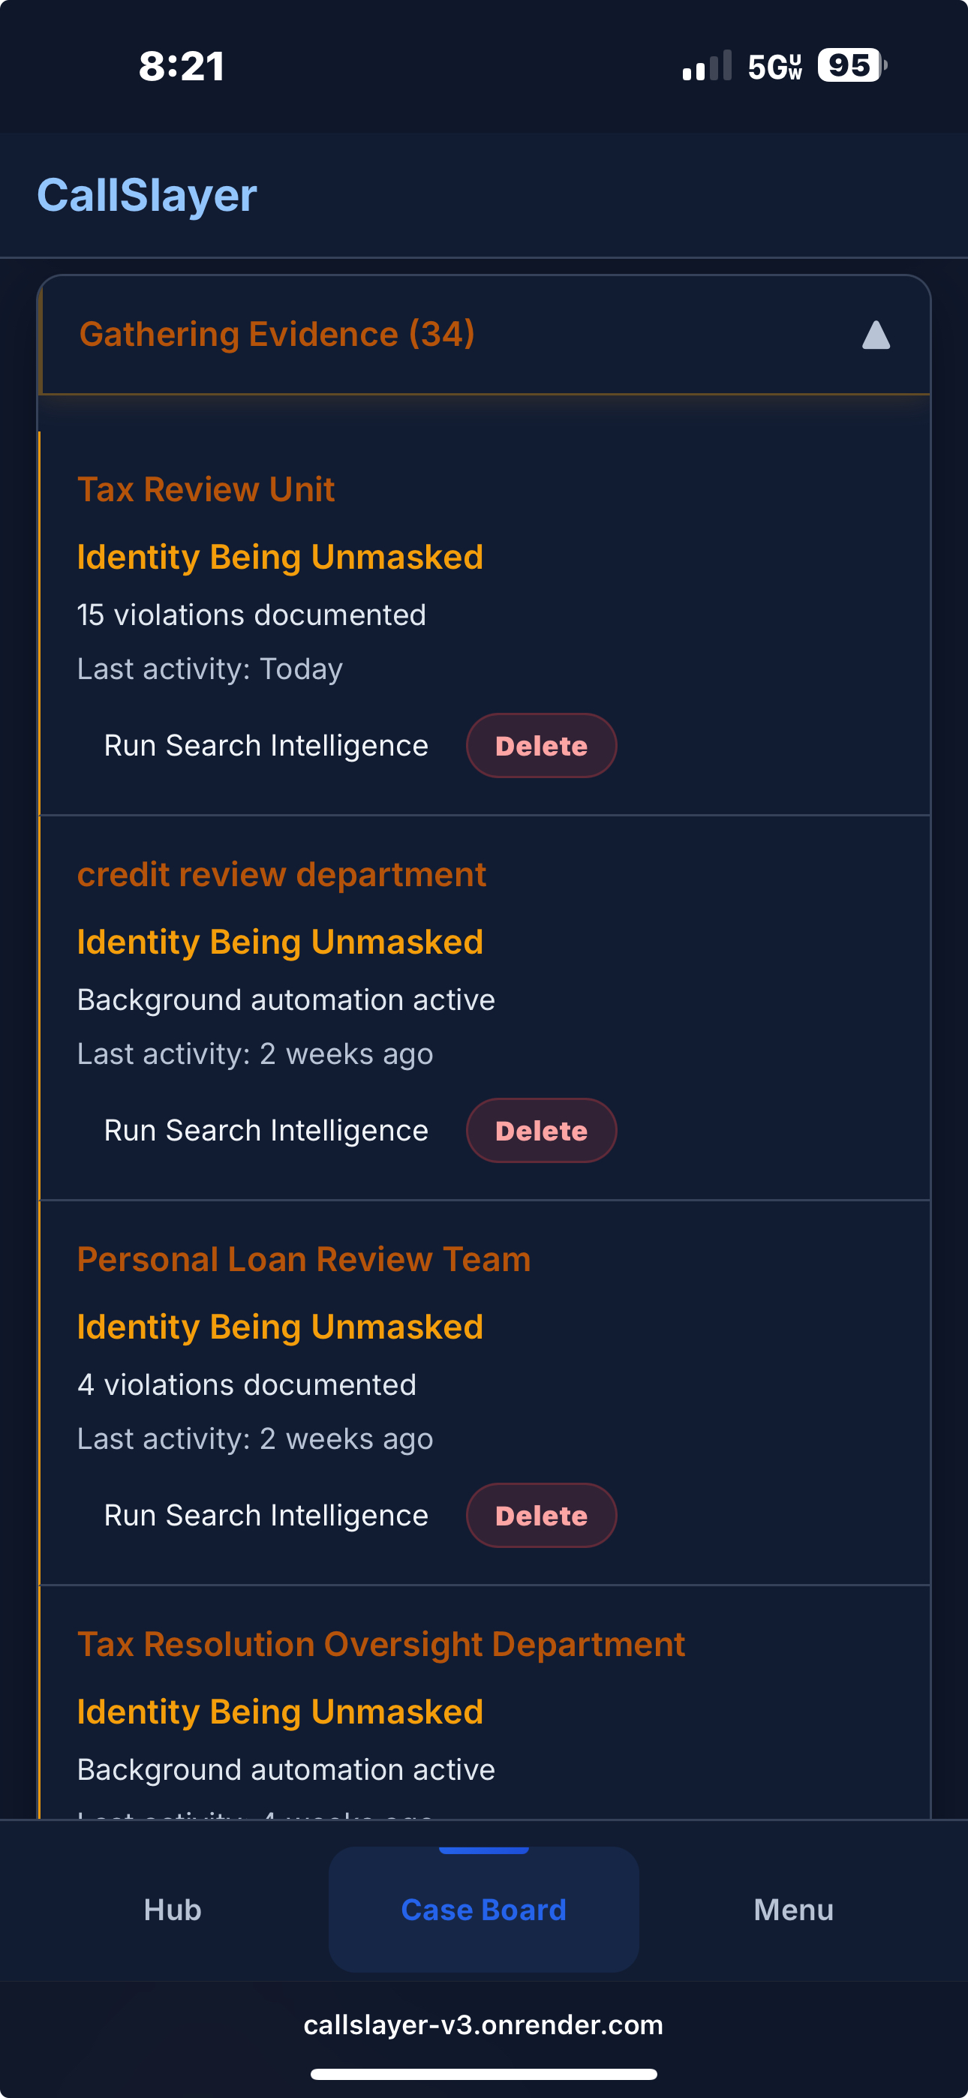The image size is (968, 2098).
Task: Tap the Personal Loan Review Team heading
Action: coord(303,1259)
